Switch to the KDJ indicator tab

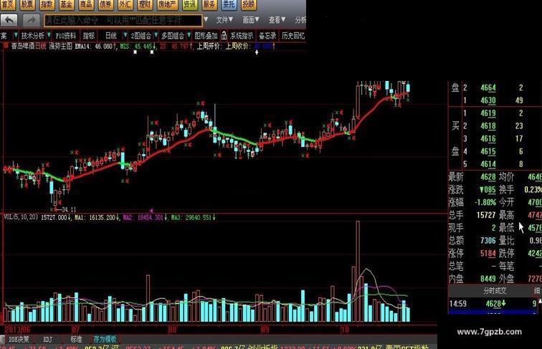pyautogui.click(x=48, y=340)
